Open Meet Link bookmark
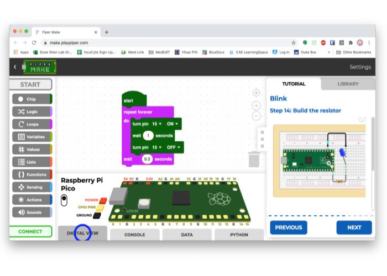 tap(133, 52)
